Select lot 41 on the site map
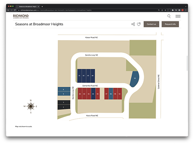 [x=79, y=76]
